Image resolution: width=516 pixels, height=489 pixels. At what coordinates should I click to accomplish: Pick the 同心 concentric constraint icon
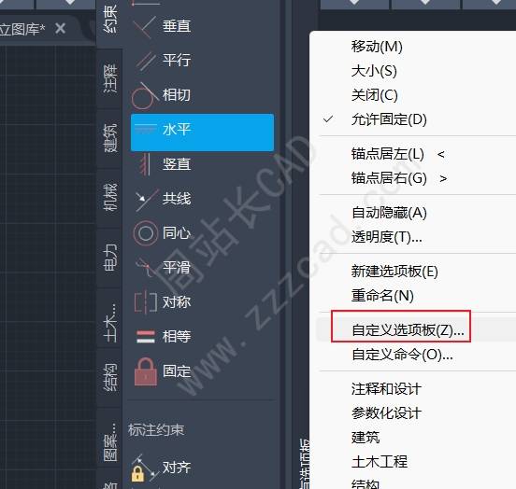point(145,233)
